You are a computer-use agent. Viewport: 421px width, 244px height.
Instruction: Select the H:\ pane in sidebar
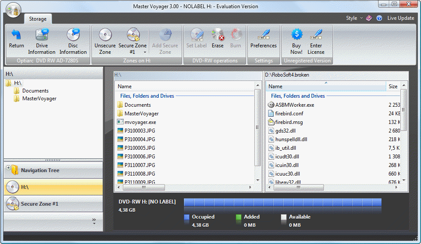click(x=53, y=187)
